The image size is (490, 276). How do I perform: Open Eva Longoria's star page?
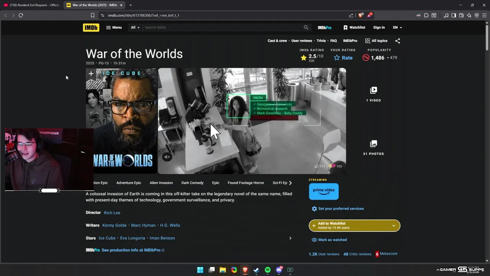click(x=132, y=238)
